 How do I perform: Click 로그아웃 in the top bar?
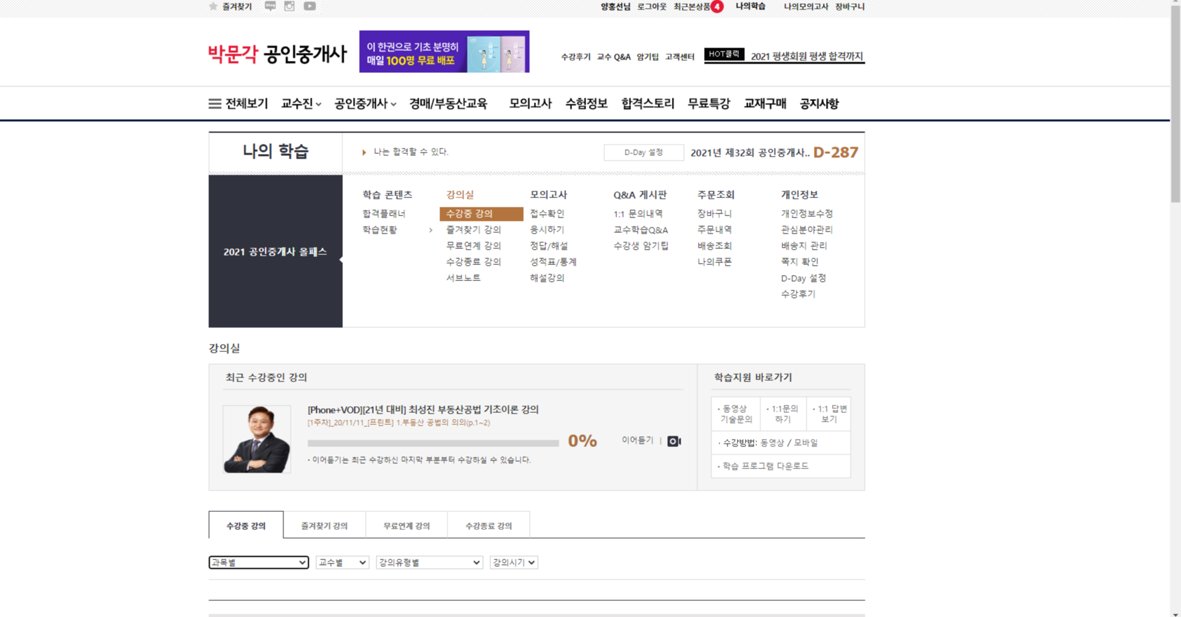click(x=652, y=7)
